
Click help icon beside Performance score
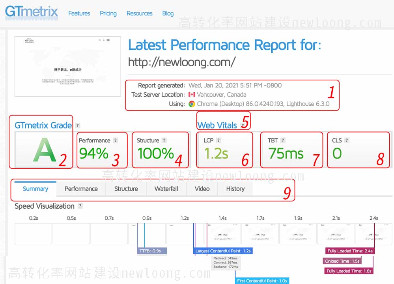pyautogui.click(x=116, y=140)
